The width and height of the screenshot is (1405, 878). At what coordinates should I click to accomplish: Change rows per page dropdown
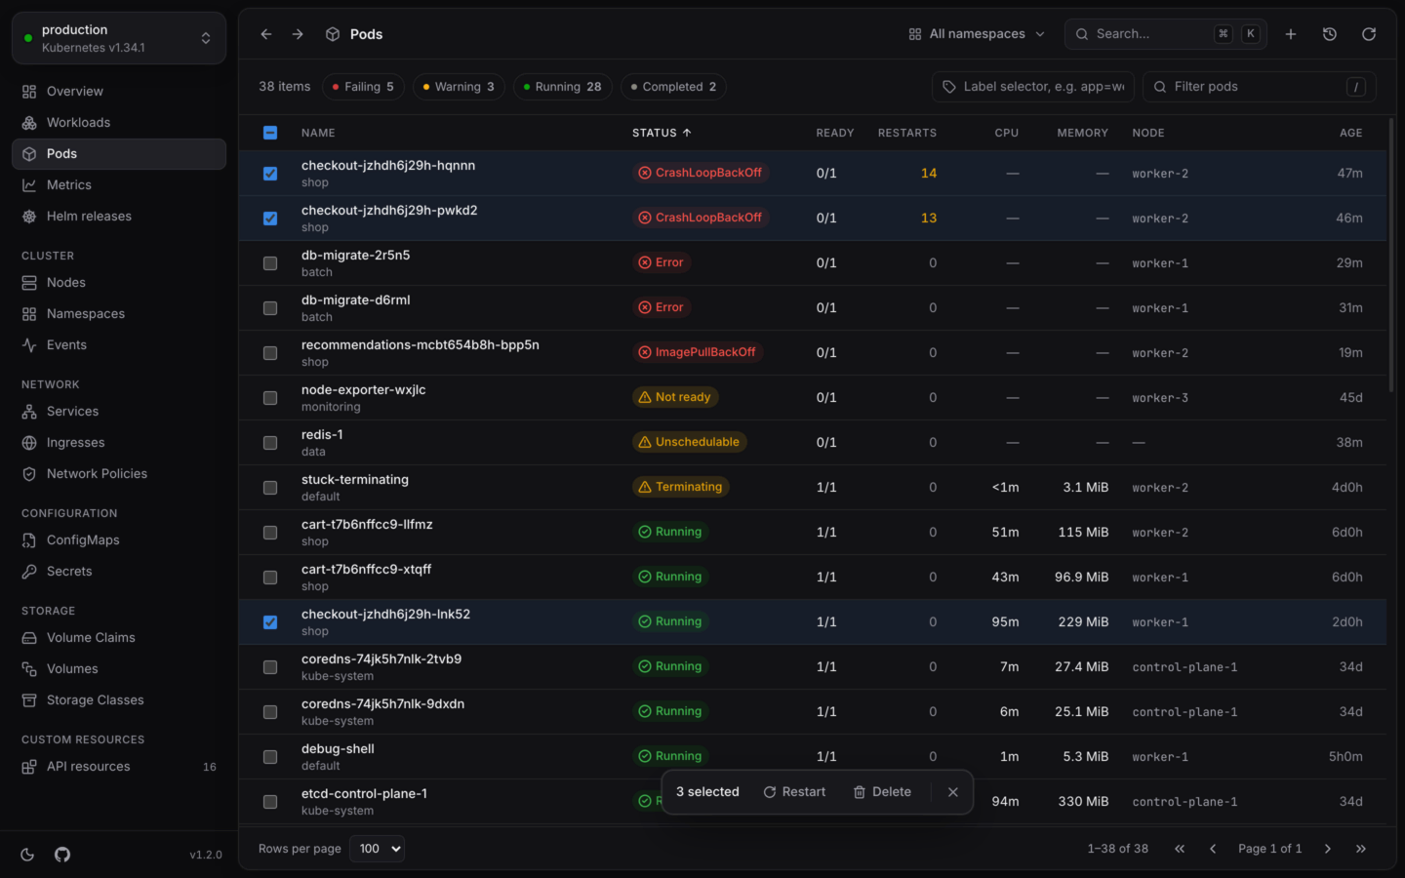coord(377,849)
